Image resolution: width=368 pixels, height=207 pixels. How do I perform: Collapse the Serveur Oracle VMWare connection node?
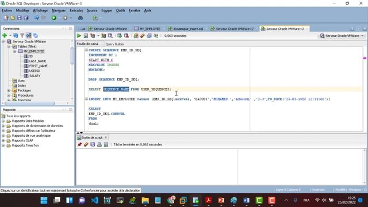(3, 41)
